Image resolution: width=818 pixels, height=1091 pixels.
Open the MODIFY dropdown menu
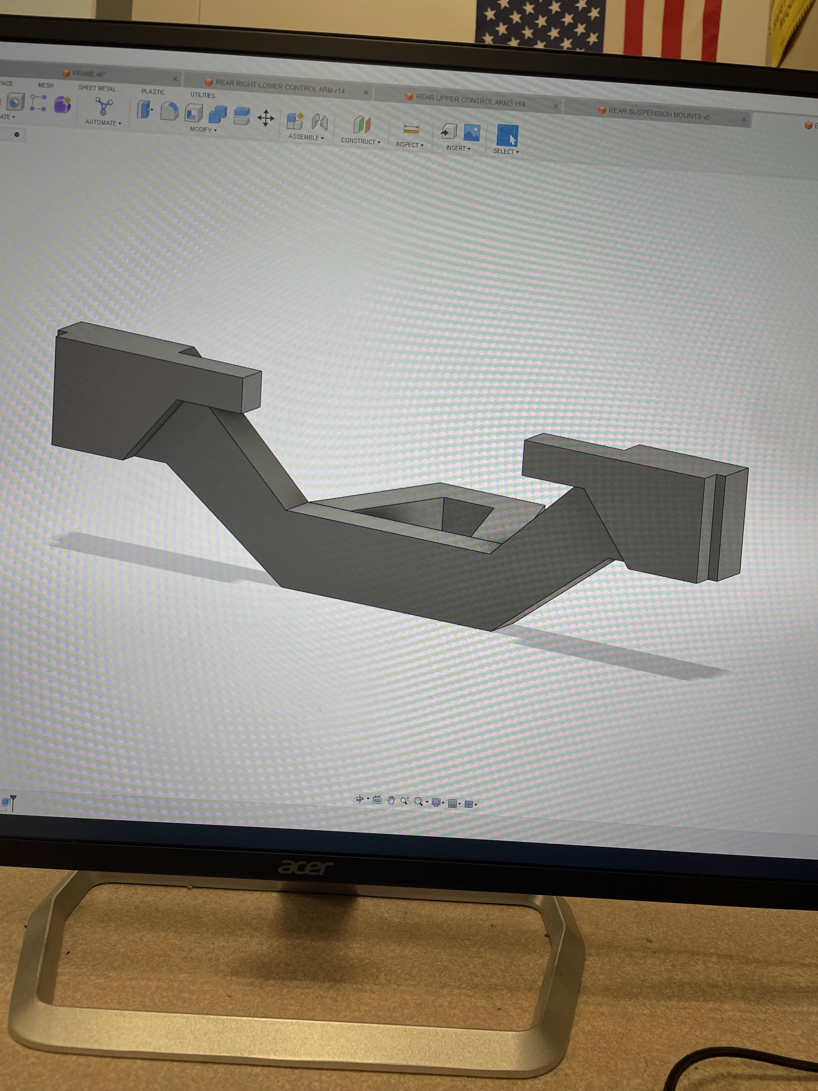[203, 129]
